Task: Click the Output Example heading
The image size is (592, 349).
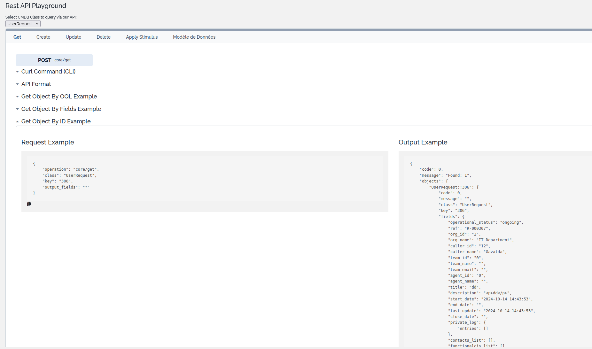Action: pos(423,142)
